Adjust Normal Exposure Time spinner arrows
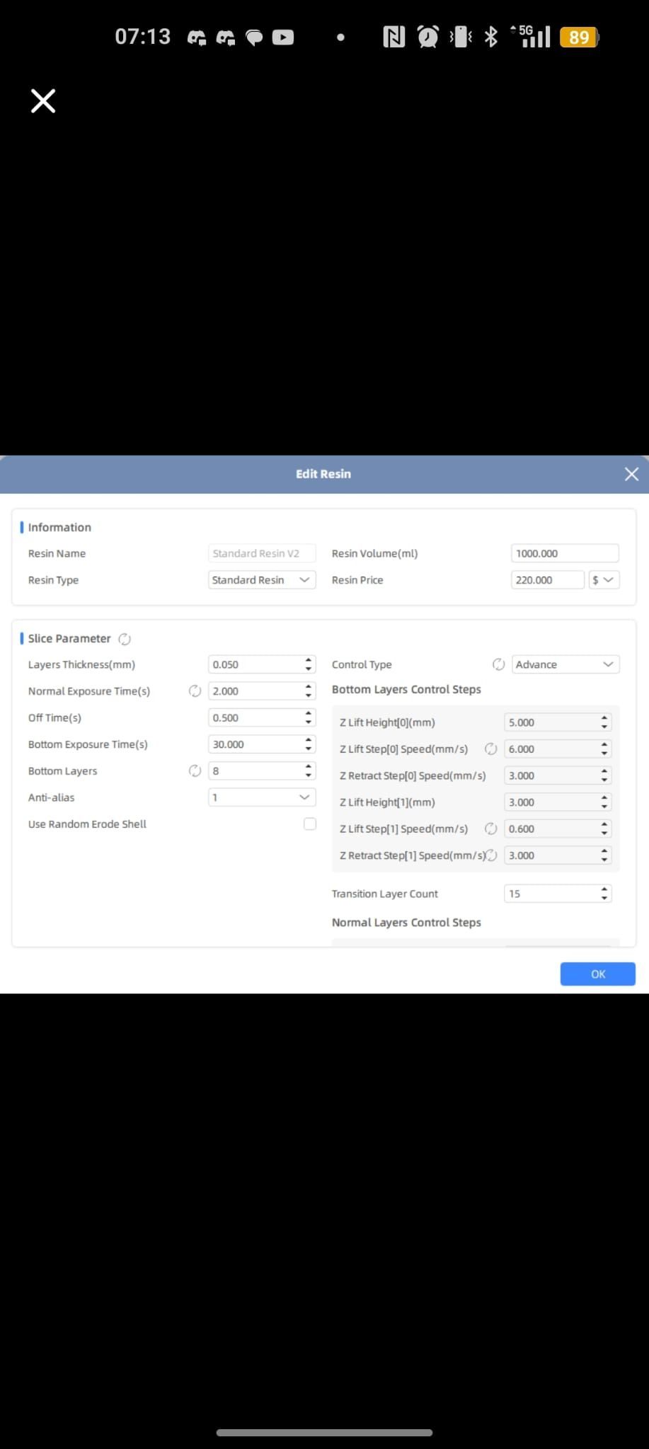The height and width of the screenshot is (1449, 649). tap(309, 691)
